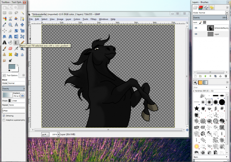Uncheck the Dithering checkbox

pos(4,116)
